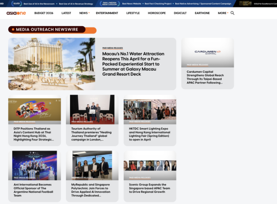Open the DITP Thailand content hub article
The image size is (277, 204).
click(x=34, y=134)
